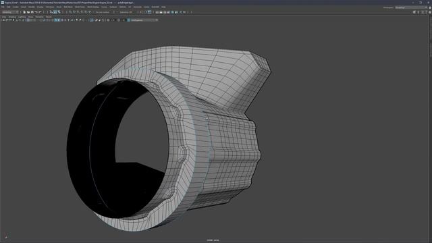
Task: Click the New Scene icon
Action: [24, 12]
